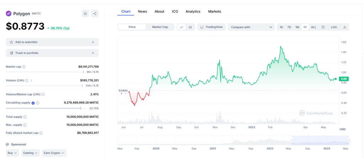Click the right handle of range selector

coord(348,140)
